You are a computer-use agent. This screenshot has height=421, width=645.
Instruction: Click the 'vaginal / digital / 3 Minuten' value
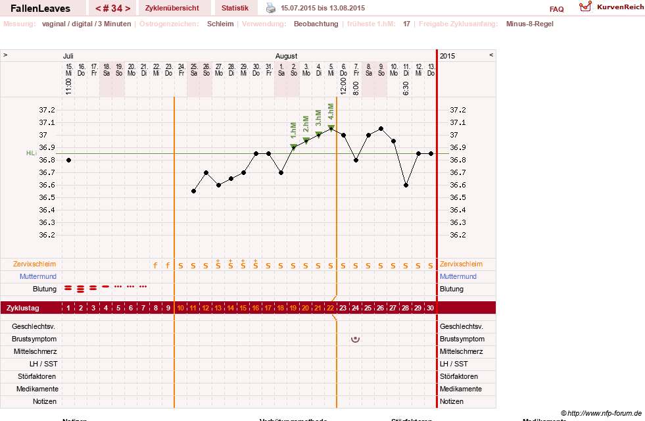tap(86, 24)
